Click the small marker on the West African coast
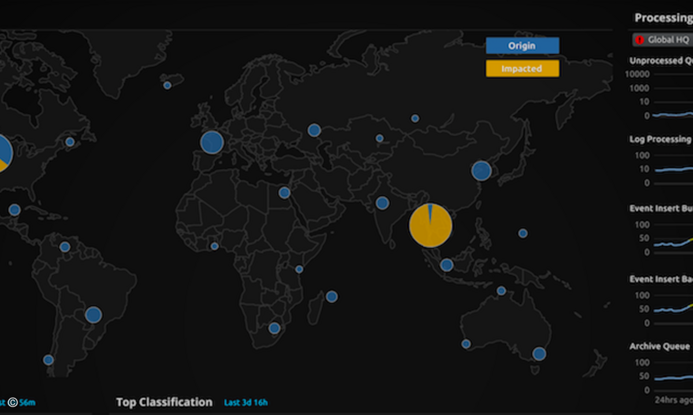The width and height of the screenshot is (693, 415). [x=215, y=246]
